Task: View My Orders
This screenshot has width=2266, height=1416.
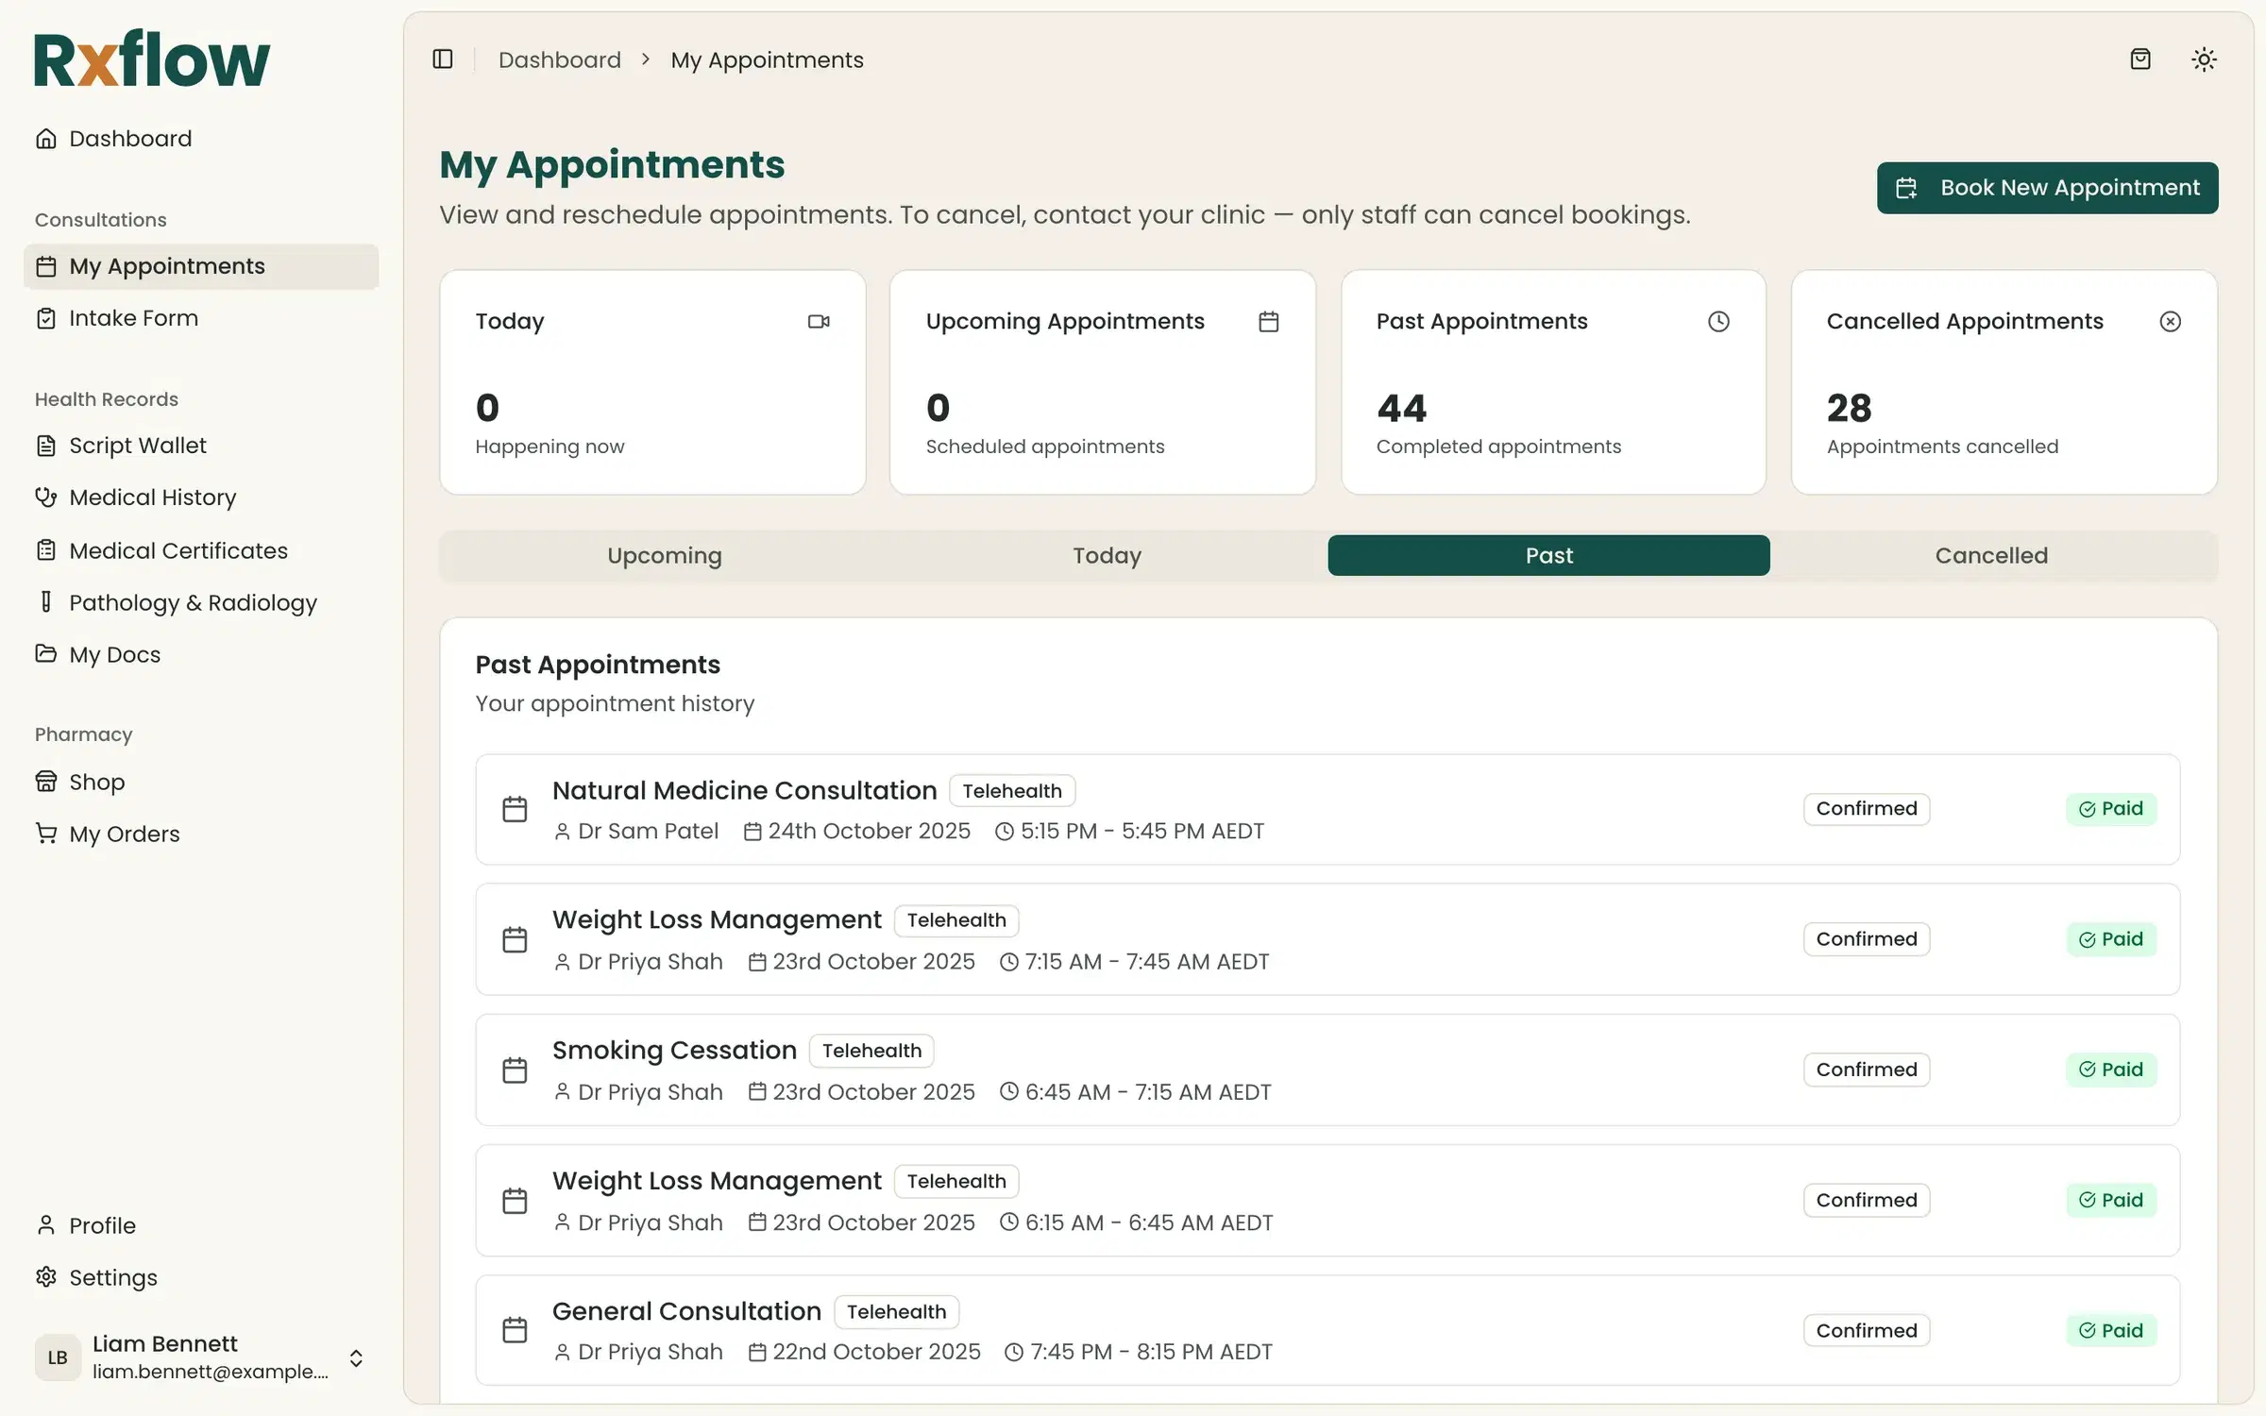Action: click(201, 834)
